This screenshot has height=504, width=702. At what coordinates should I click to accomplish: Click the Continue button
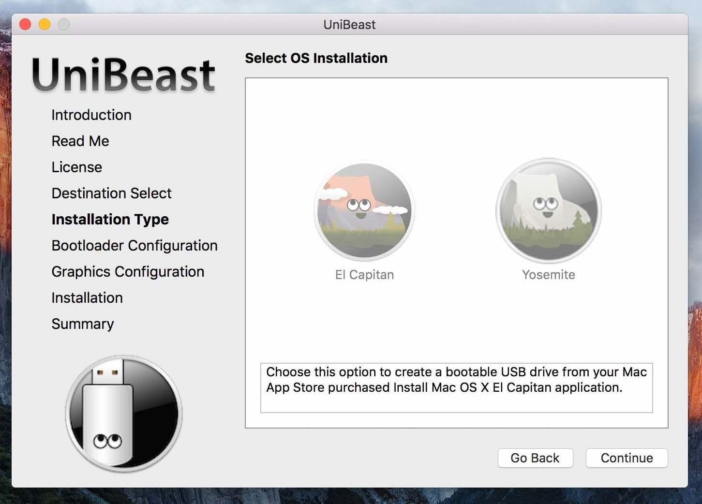point(627,458)
